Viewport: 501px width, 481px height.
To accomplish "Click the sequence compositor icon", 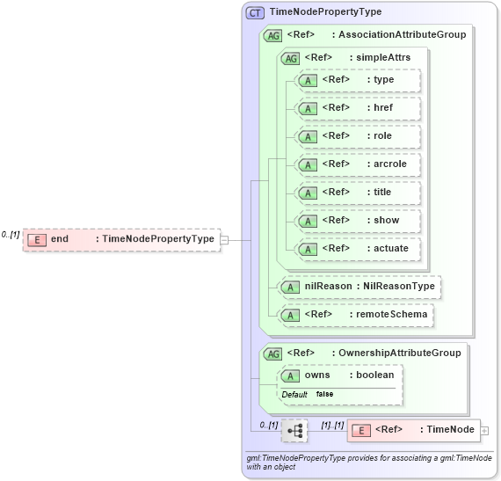I will pyautogui.click(x=294, y=431).
